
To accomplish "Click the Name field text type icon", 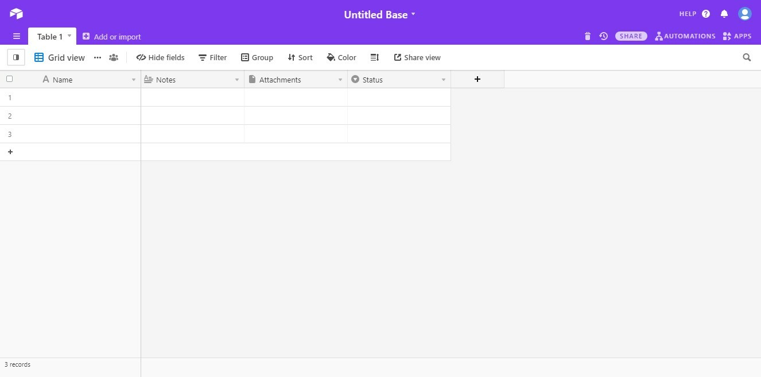I will 46,79.
